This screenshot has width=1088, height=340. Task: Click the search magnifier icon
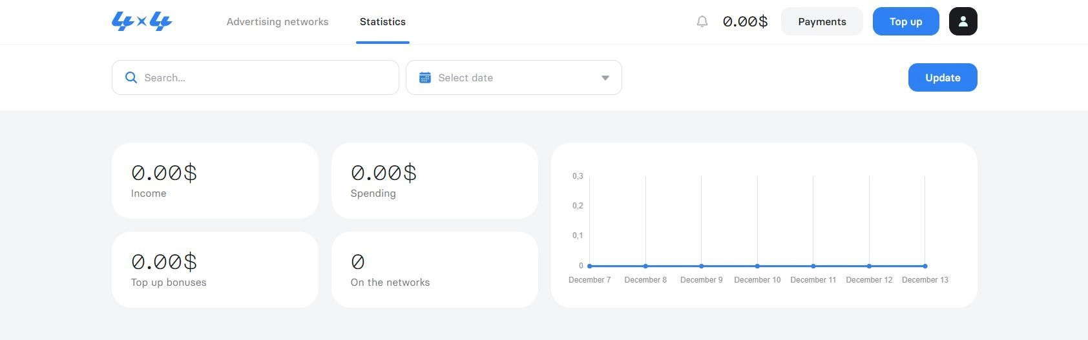point(131,77)
